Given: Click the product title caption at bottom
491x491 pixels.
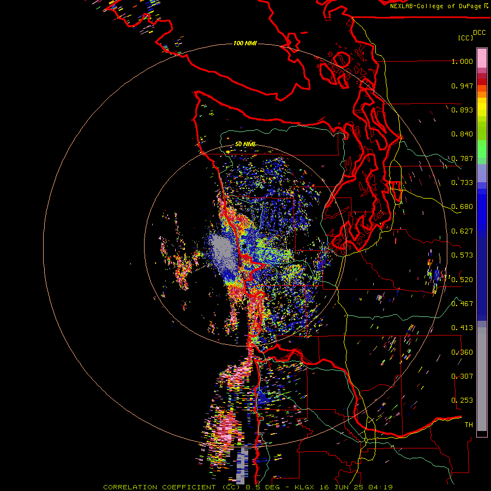Looking at the screenshot, I should [248, 487].
